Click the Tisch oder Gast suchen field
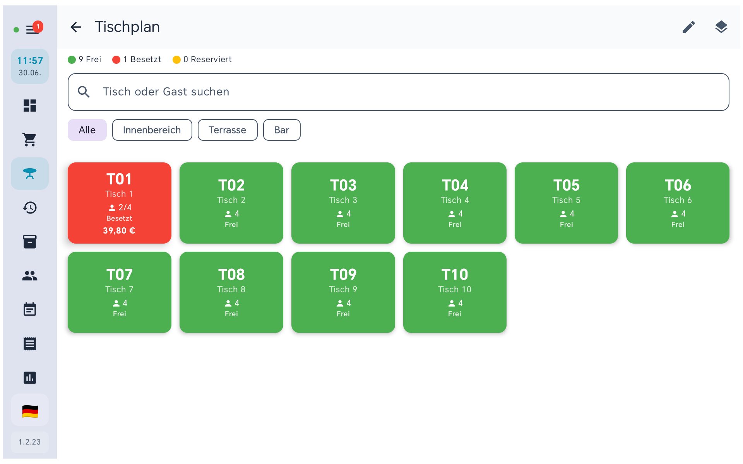The image size is (743, 464). click(x=399, y=92)
